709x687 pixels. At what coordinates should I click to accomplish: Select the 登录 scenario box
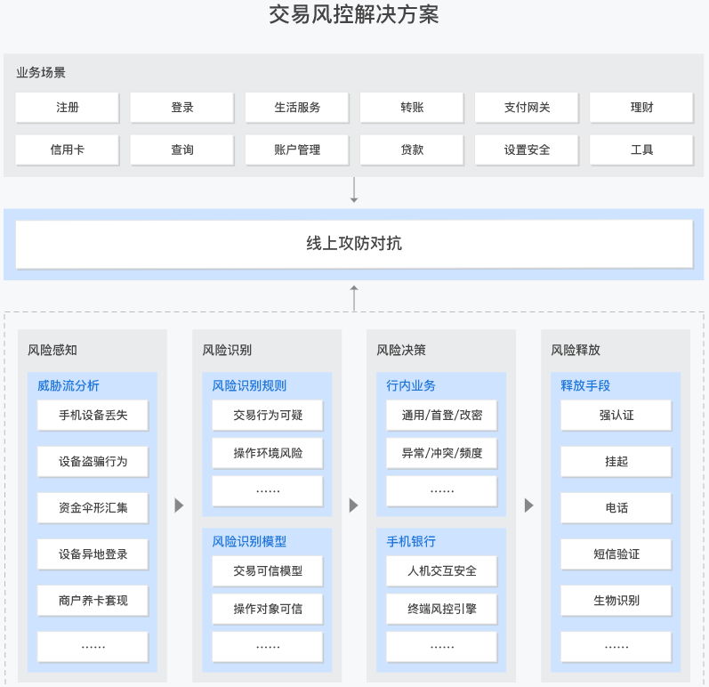pyautogui.click(x=182, y=108)
